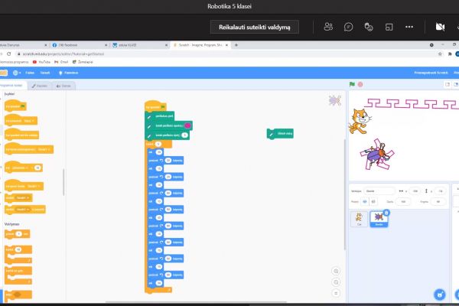Open the breakout rooms layout icon

point(389,27)
